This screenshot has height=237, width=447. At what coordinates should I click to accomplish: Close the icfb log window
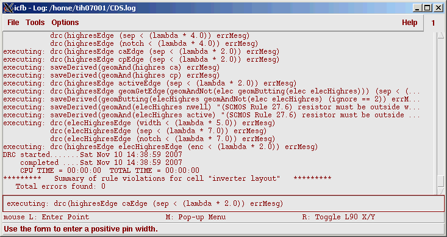coord(438,8)
